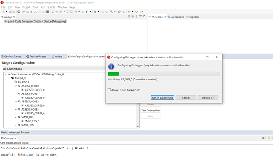
Task: Close the Variables view tab
Action: (x=165, y=17)
